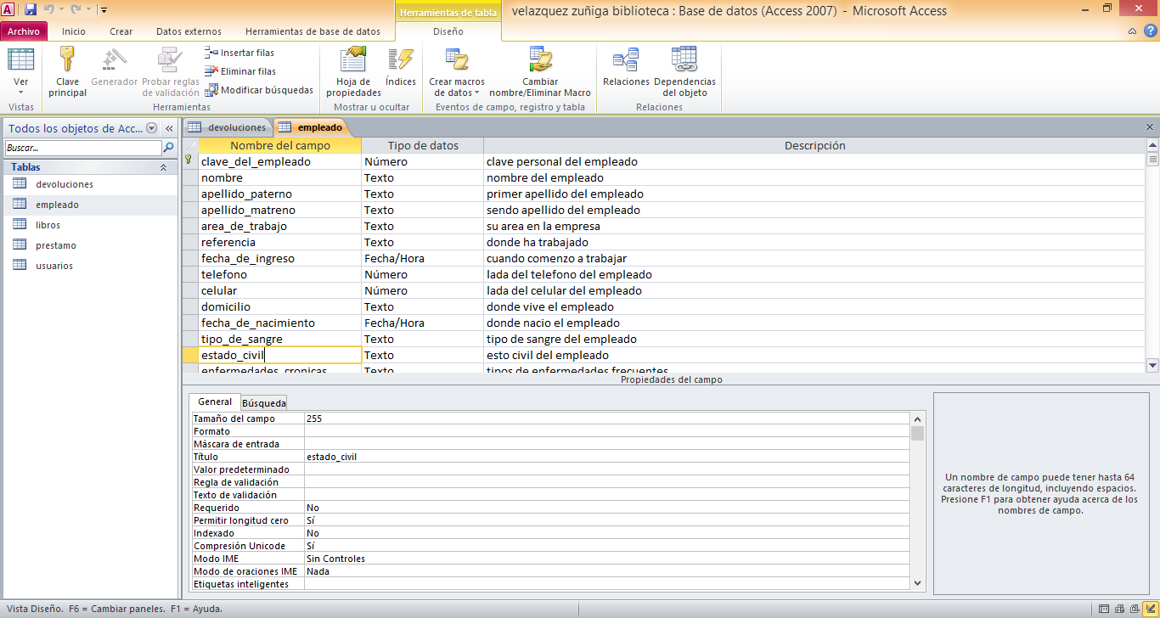Image resolution: width=1160 pixels, height=618 pixels.
Task: Collapse the navigation pane with the chevrons
Action: 169,128
